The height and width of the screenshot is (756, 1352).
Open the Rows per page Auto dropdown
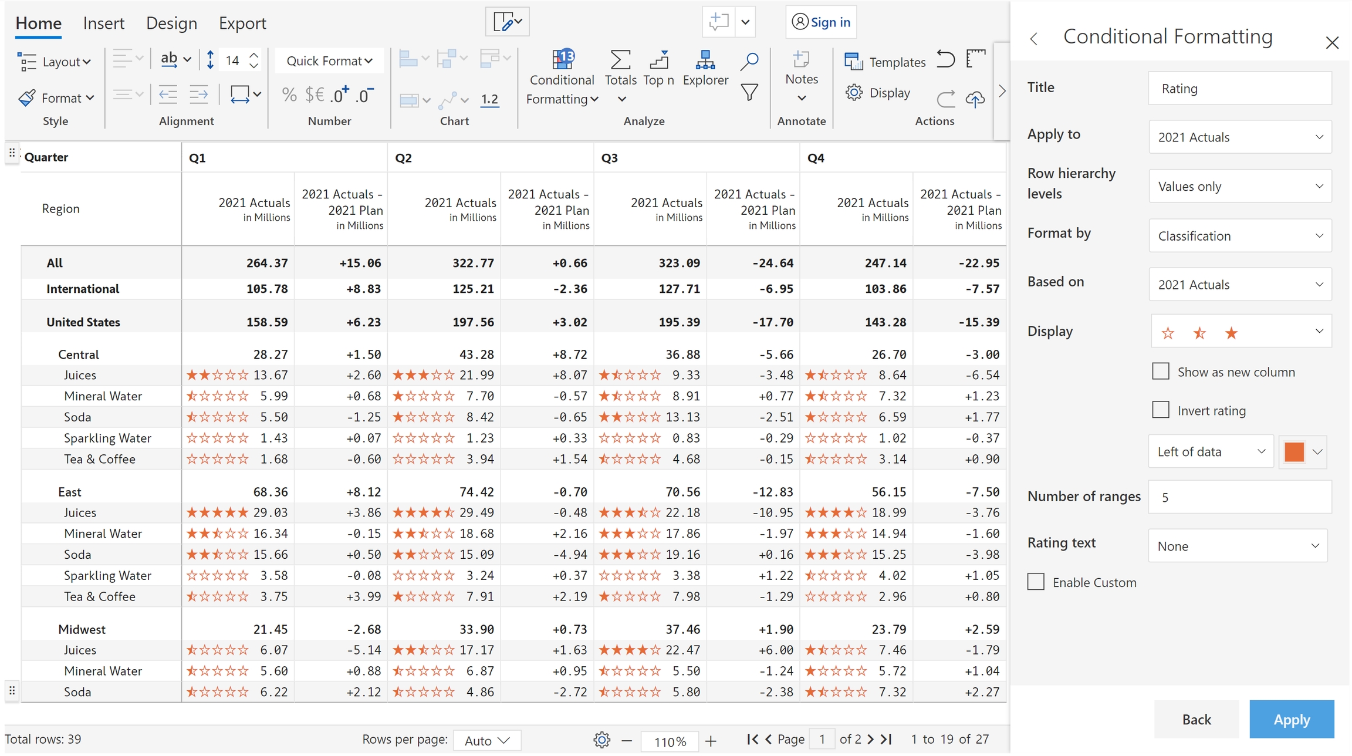pyautogui.click(x=486, y=740)
